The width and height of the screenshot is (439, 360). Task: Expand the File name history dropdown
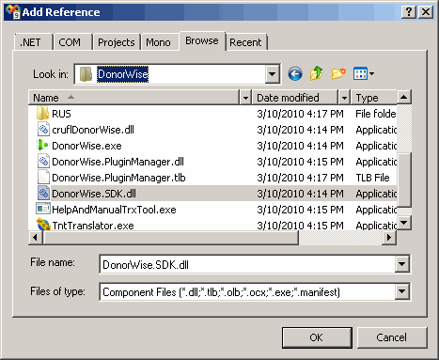(x=401, y=264)
